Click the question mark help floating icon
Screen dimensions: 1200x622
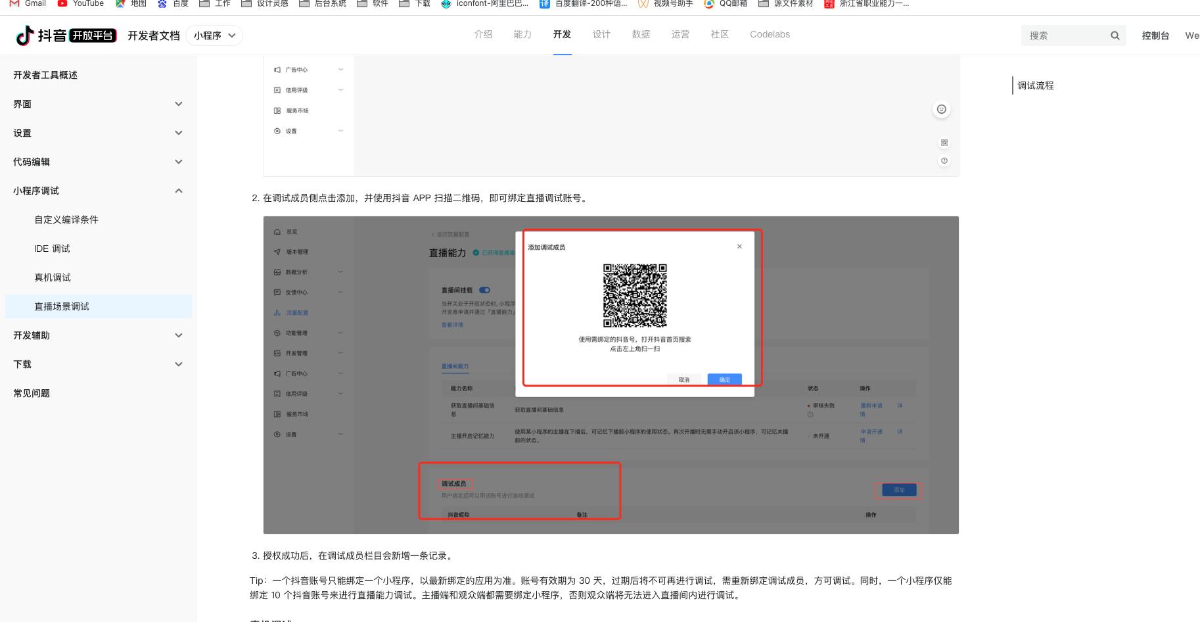pyautogui.click(x=944, y=161)
